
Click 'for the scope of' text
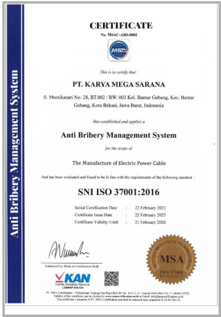[119, 148]
